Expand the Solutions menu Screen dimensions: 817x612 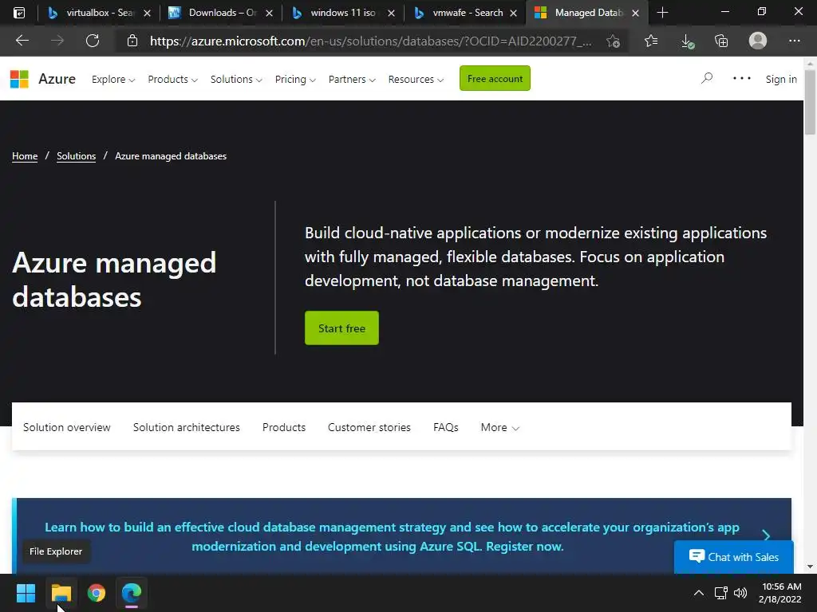click(x=236, y=79)
